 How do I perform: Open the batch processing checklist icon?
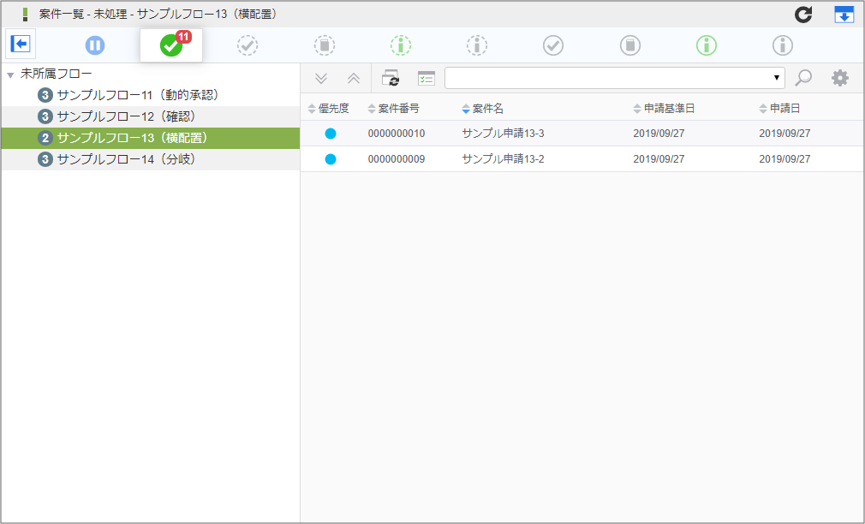click(426, 78)
